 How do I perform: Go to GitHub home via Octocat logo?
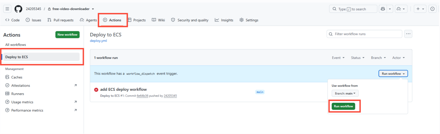(18, 9)
